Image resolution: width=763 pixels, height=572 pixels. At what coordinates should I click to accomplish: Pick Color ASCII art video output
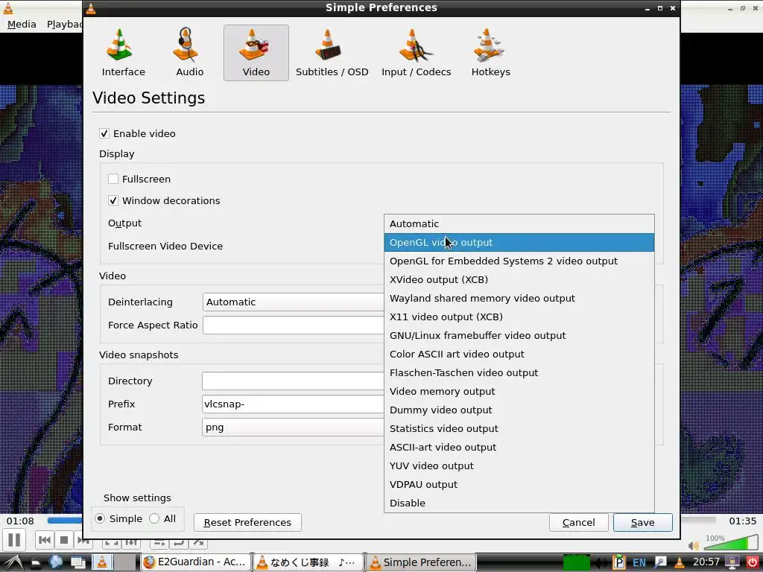click(519, 354)
